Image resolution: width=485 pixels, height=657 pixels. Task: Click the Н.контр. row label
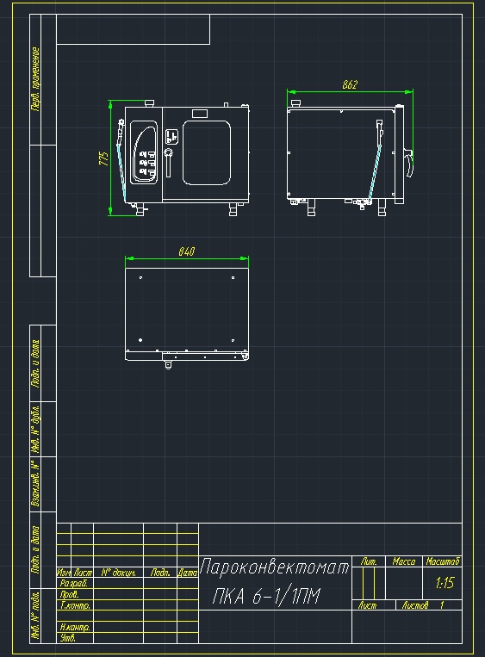click(x=75, y=627)
